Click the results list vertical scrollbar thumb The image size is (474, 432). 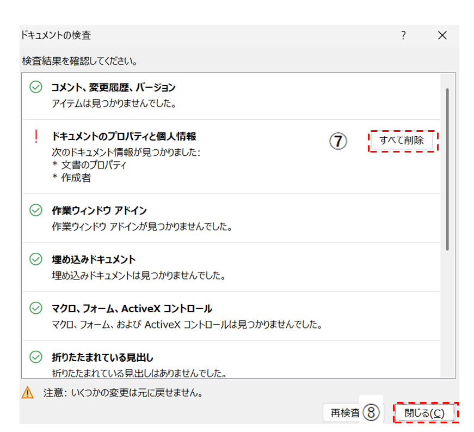pos(447,169)
